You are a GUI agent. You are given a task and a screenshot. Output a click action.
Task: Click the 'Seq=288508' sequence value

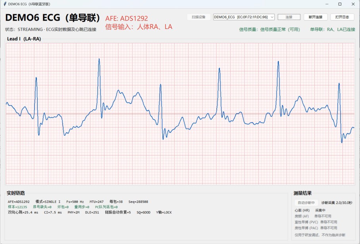(x=138, y=202)
